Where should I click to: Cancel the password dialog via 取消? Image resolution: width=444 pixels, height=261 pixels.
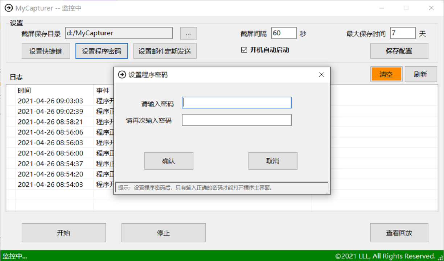[272, 161]
